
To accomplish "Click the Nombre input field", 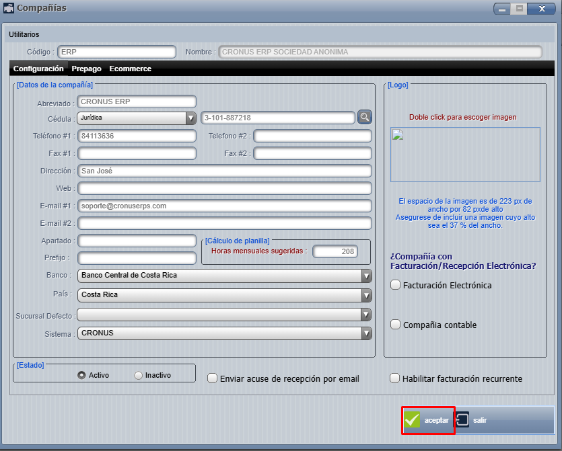I will click(380, 52).
